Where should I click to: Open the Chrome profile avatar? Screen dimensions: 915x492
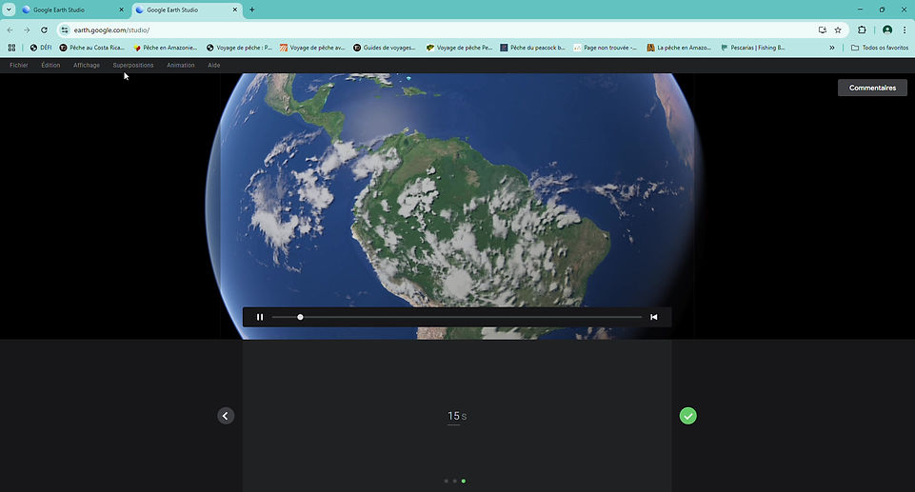(x=887, y=30)
